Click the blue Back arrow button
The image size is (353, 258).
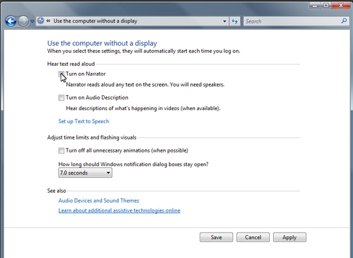pyautogui.click(x=11, y=21)
